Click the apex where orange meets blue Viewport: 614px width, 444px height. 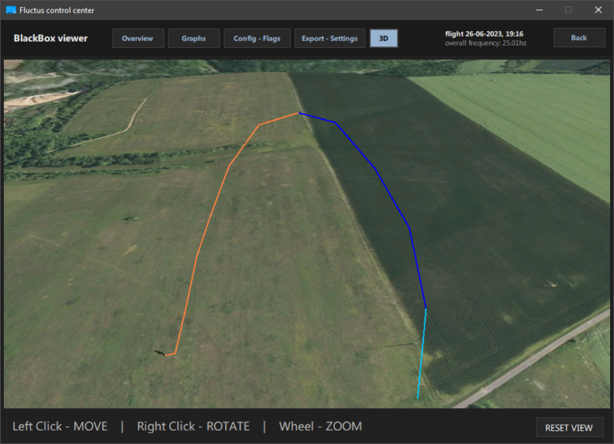pyautogui.click(x=299, y=113)
